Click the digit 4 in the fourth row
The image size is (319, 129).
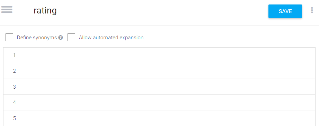click(x=14, y=102)
